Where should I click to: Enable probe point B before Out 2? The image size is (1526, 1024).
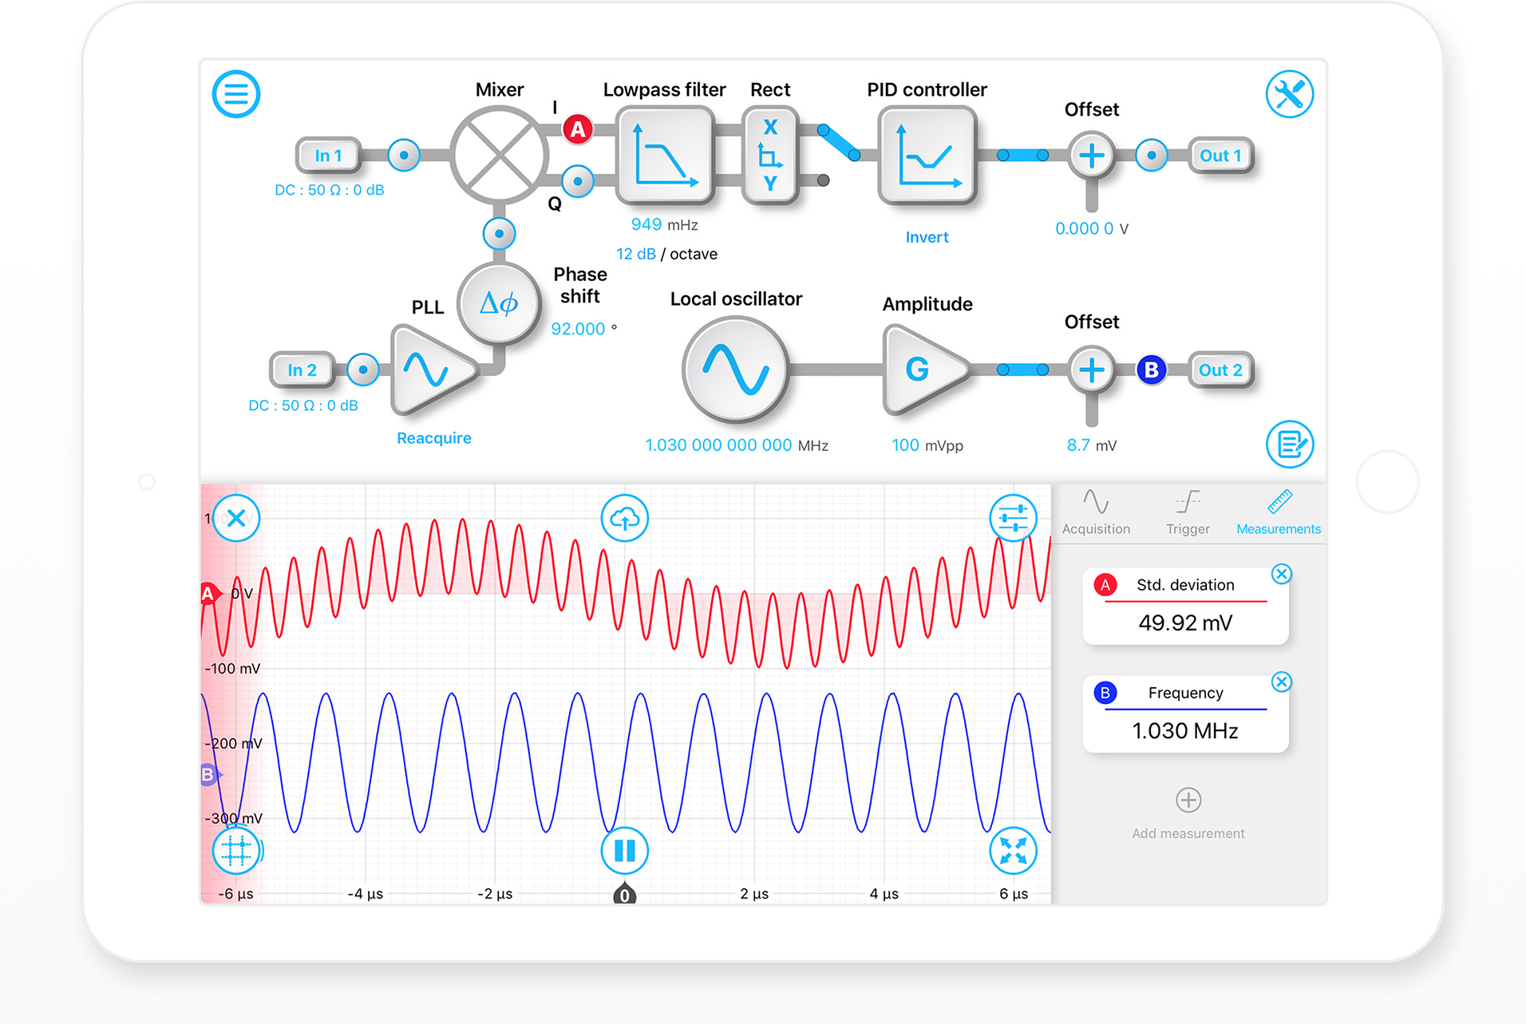pos(1150,370)
